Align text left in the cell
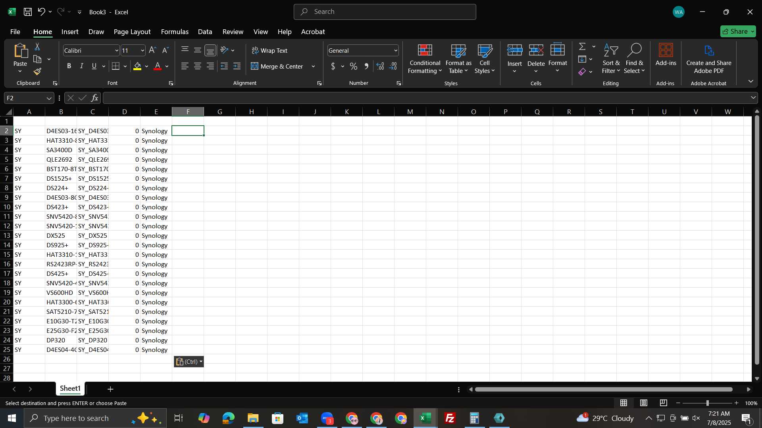Viewport: 762px width, 428px height. [185, 66]
